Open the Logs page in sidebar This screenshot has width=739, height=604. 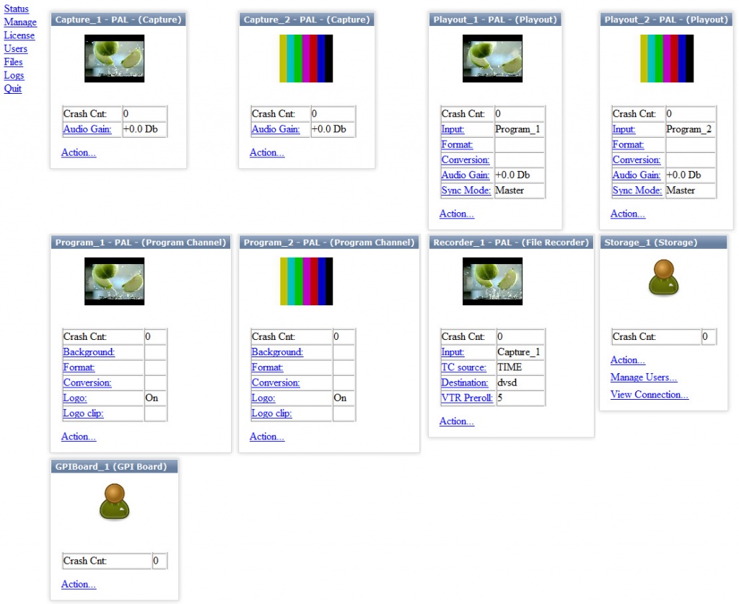click(x=14, y=75)
